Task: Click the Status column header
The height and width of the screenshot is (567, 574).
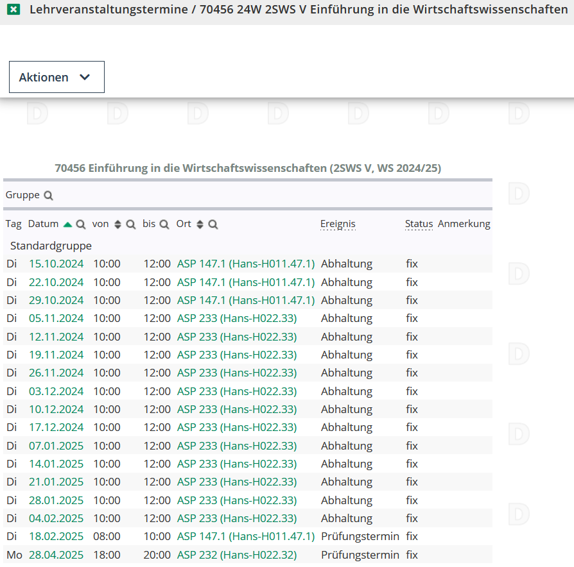Action: (419, 224)
